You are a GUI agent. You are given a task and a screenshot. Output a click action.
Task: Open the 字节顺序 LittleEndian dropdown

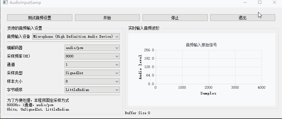point(92,90)
